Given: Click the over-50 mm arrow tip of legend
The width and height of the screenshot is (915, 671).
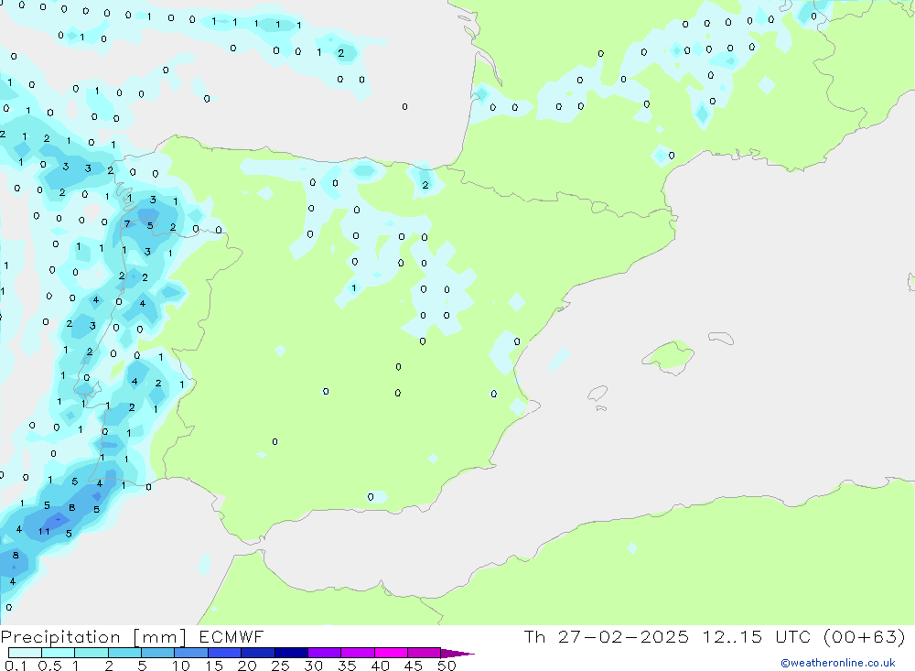Looking at the screenshot, I should (x=457, y=654).
